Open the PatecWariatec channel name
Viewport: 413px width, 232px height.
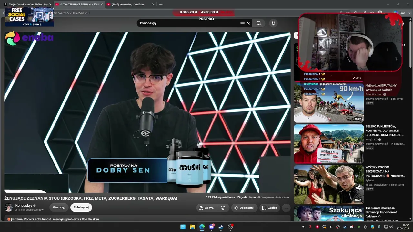point(374,94)
